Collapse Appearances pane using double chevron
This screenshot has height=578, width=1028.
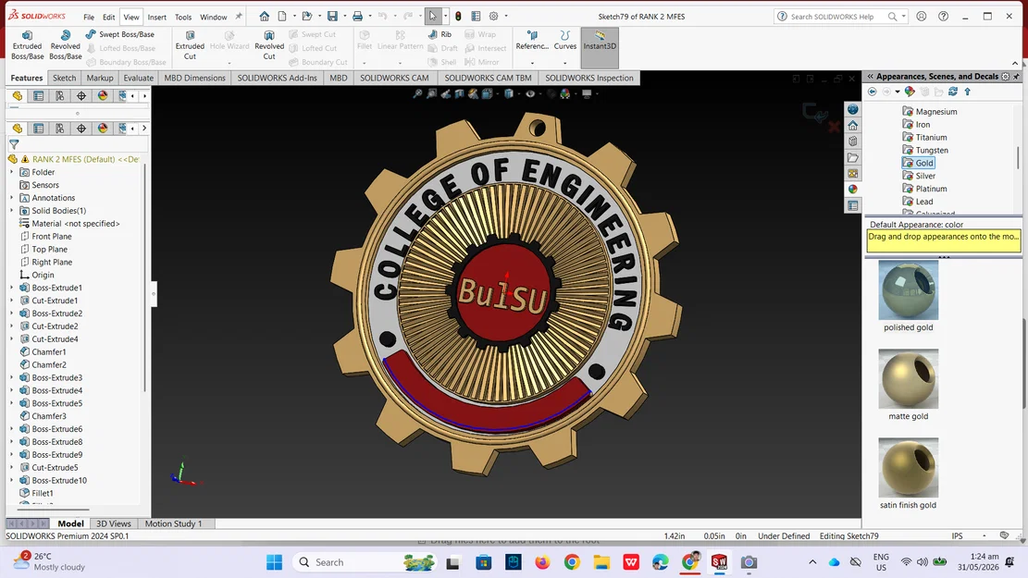(871, 77)
